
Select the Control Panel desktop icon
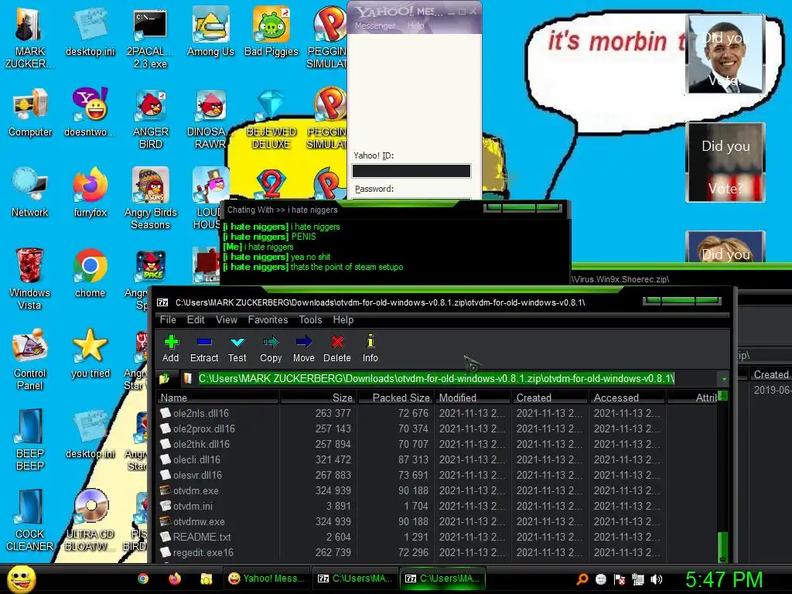[x=30, y=360]
